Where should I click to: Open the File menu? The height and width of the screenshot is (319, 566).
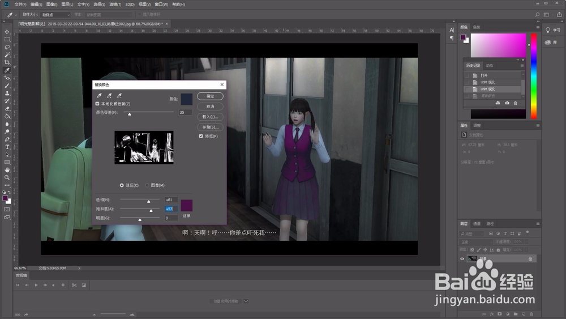point(20,5)
